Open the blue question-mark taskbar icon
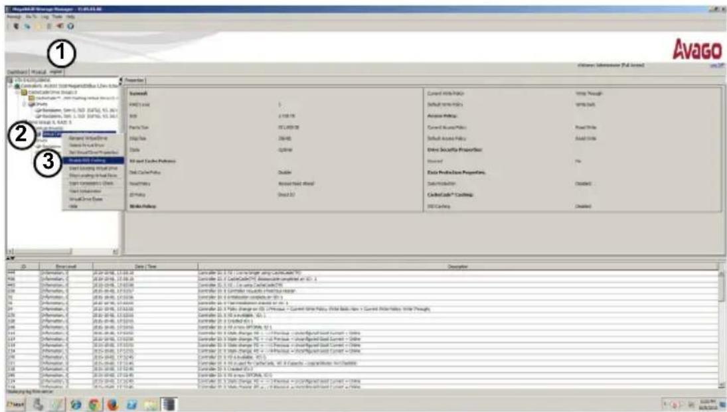Screen dimensions: 727x412 point(131,405)
